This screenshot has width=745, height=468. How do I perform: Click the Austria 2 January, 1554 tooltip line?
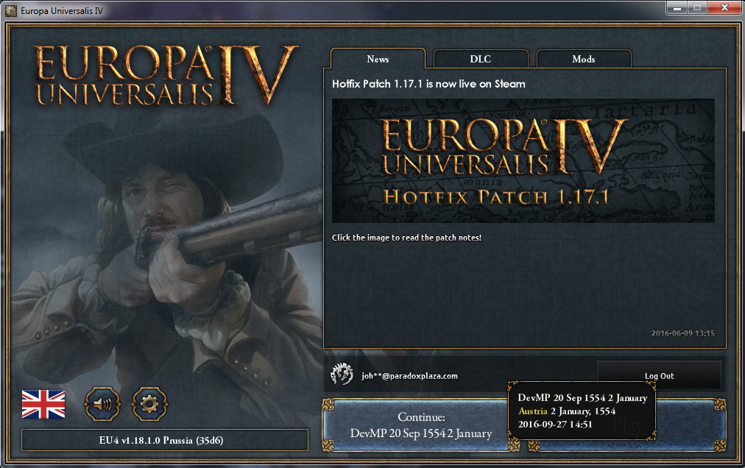[567, 411]
